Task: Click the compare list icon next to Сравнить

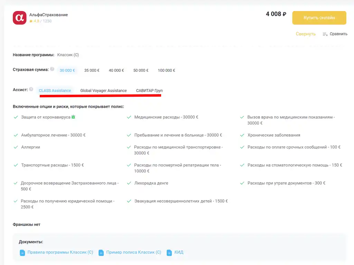Action: pyautogui.click(x=325, y=34)
